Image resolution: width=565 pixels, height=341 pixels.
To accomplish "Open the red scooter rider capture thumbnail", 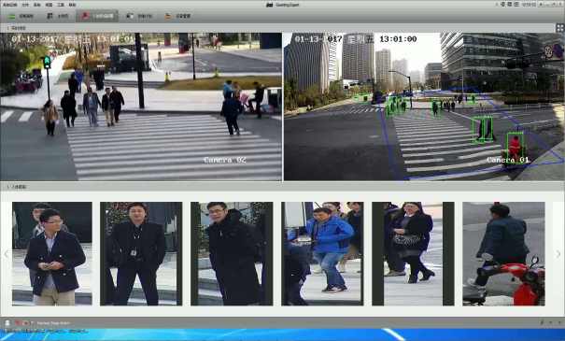I will click(x=503, y=254).
